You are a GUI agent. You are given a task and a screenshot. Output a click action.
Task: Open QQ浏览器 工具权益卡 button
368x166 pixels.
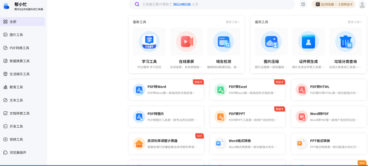tap(334, 4)
